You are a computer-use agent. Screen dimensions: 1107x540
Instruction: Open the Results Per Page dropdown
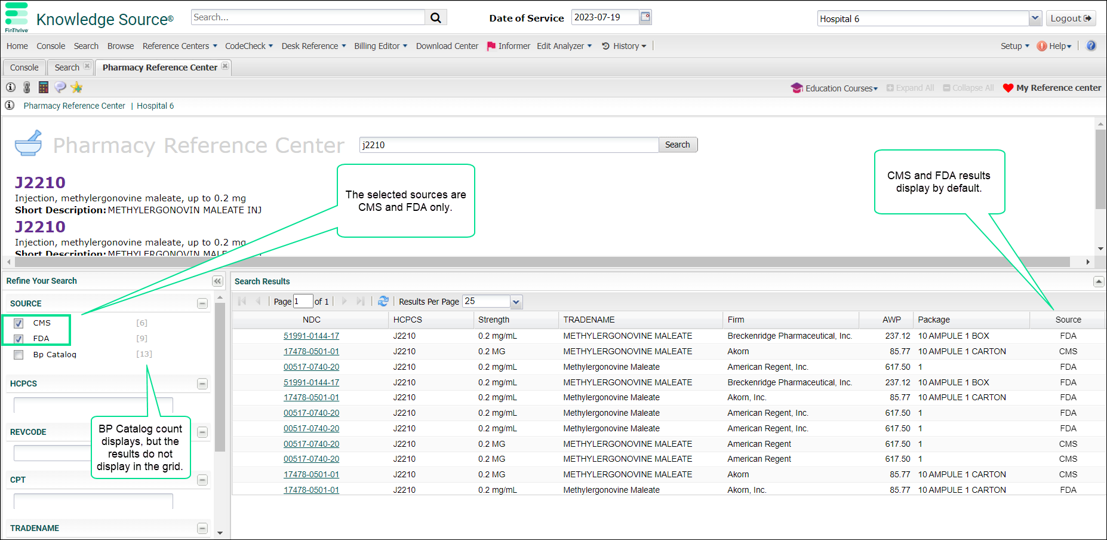coord(516,302)
